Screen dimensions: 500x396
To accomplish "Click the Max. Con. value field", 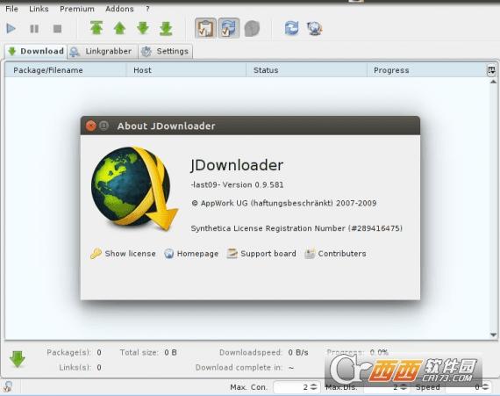I will click(x=291, y=387).
